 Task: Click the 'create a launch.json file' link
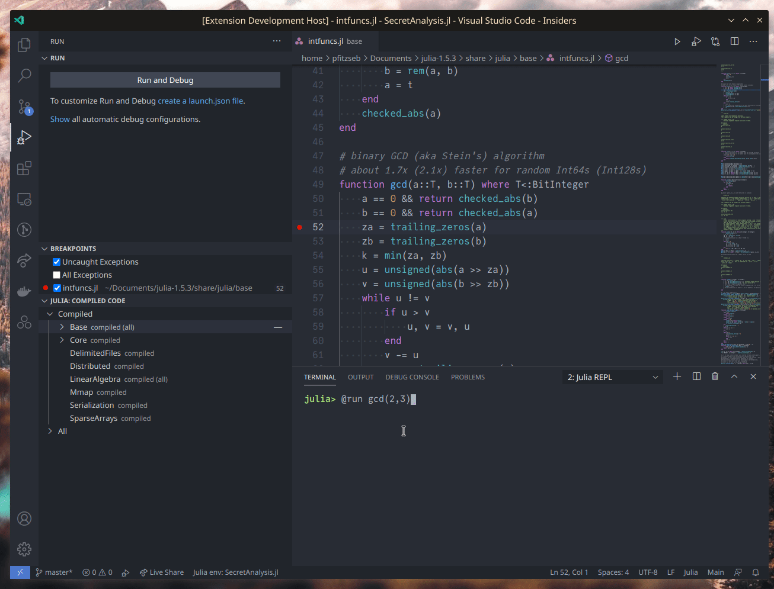pyautogui.click(x=201, y=101)
